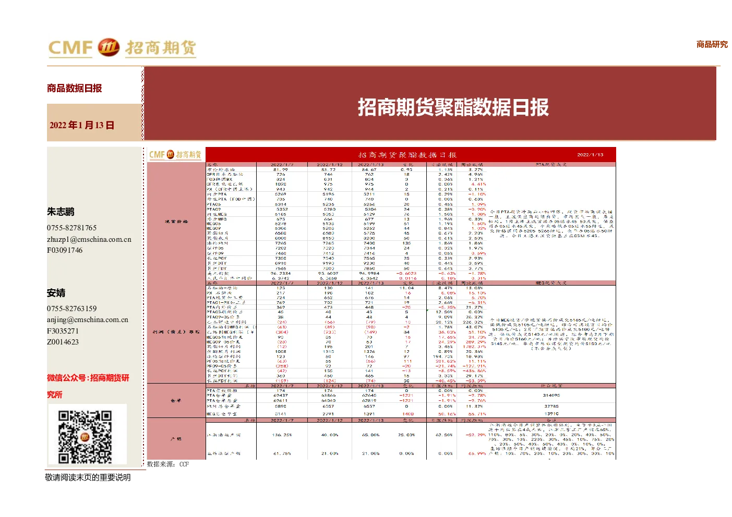This screenshot has width=732, height=517.
Task: Click the 数据来源: CCF caption
Action: tap(168, 464)
